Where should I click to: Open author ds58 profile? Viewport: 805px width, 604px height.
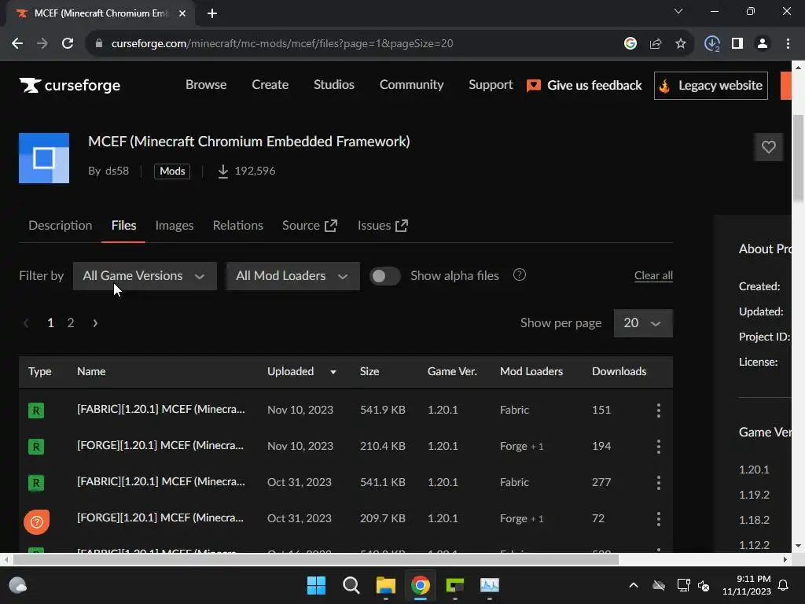tap(117, 171)
